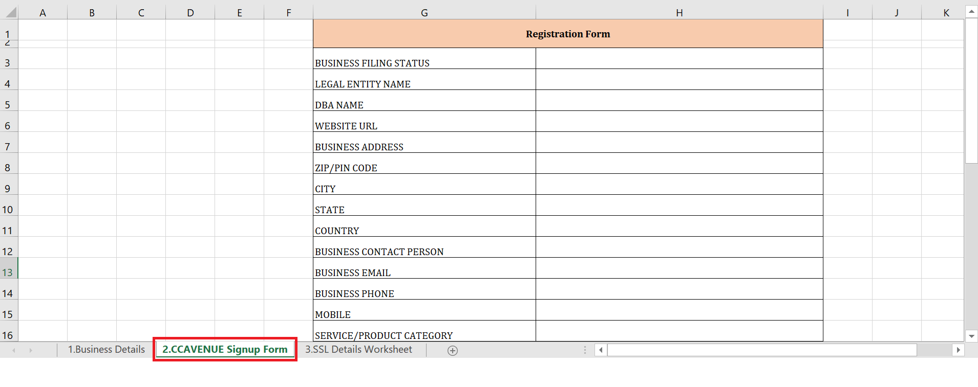The height and width of the screenshot is (387, 978).
Task: Click the horizontal scrollbar left arrow
Action: [x=601, y=350]
